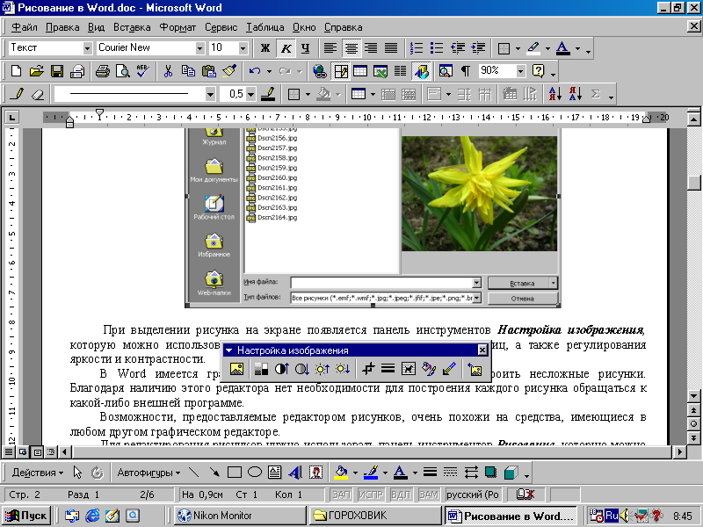Insert a Microsoft Excel worksheet icon
The width and height of the screenshot is (703, 527).
click(x=380, y=71)
